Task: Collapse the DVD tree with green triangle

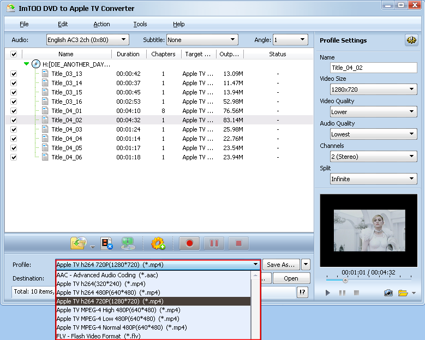Action: click(x=26, y=64)
